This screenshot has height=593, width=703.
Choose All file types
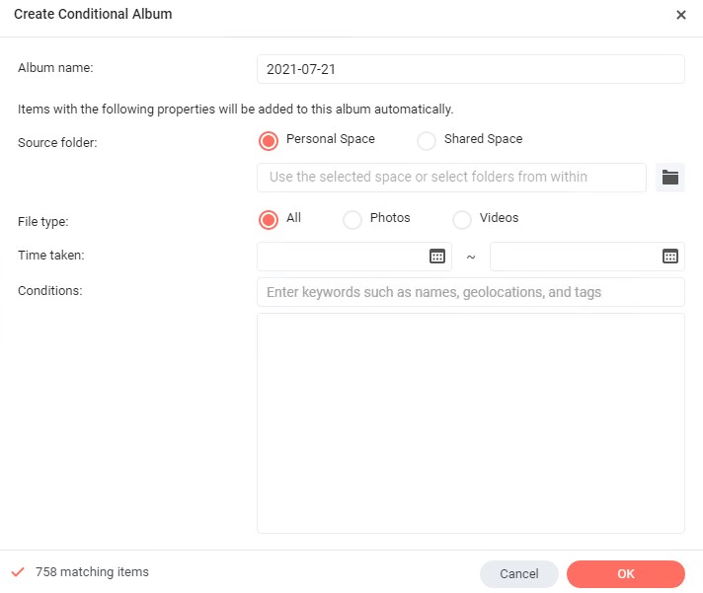pos(269,219)
